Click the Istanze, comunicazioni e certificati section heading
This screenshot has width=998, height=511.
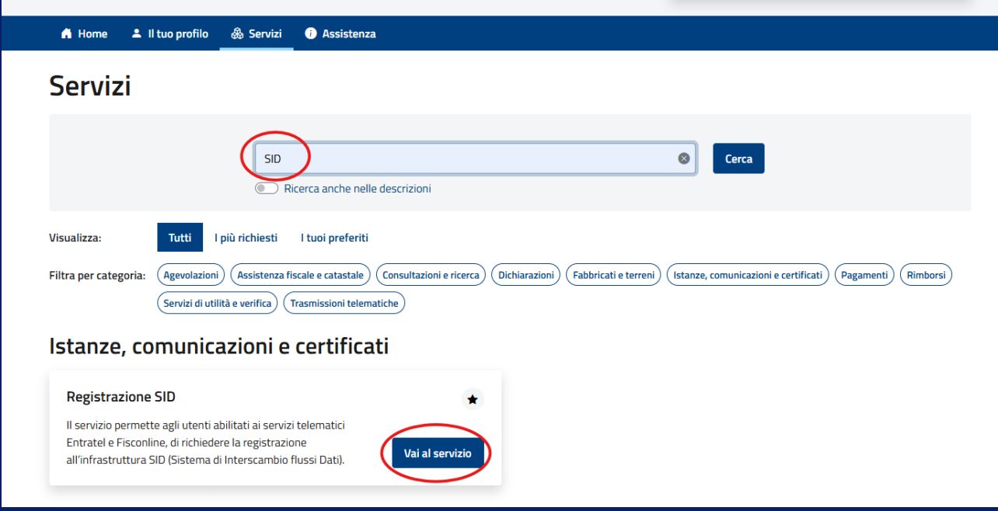(218, 346)
